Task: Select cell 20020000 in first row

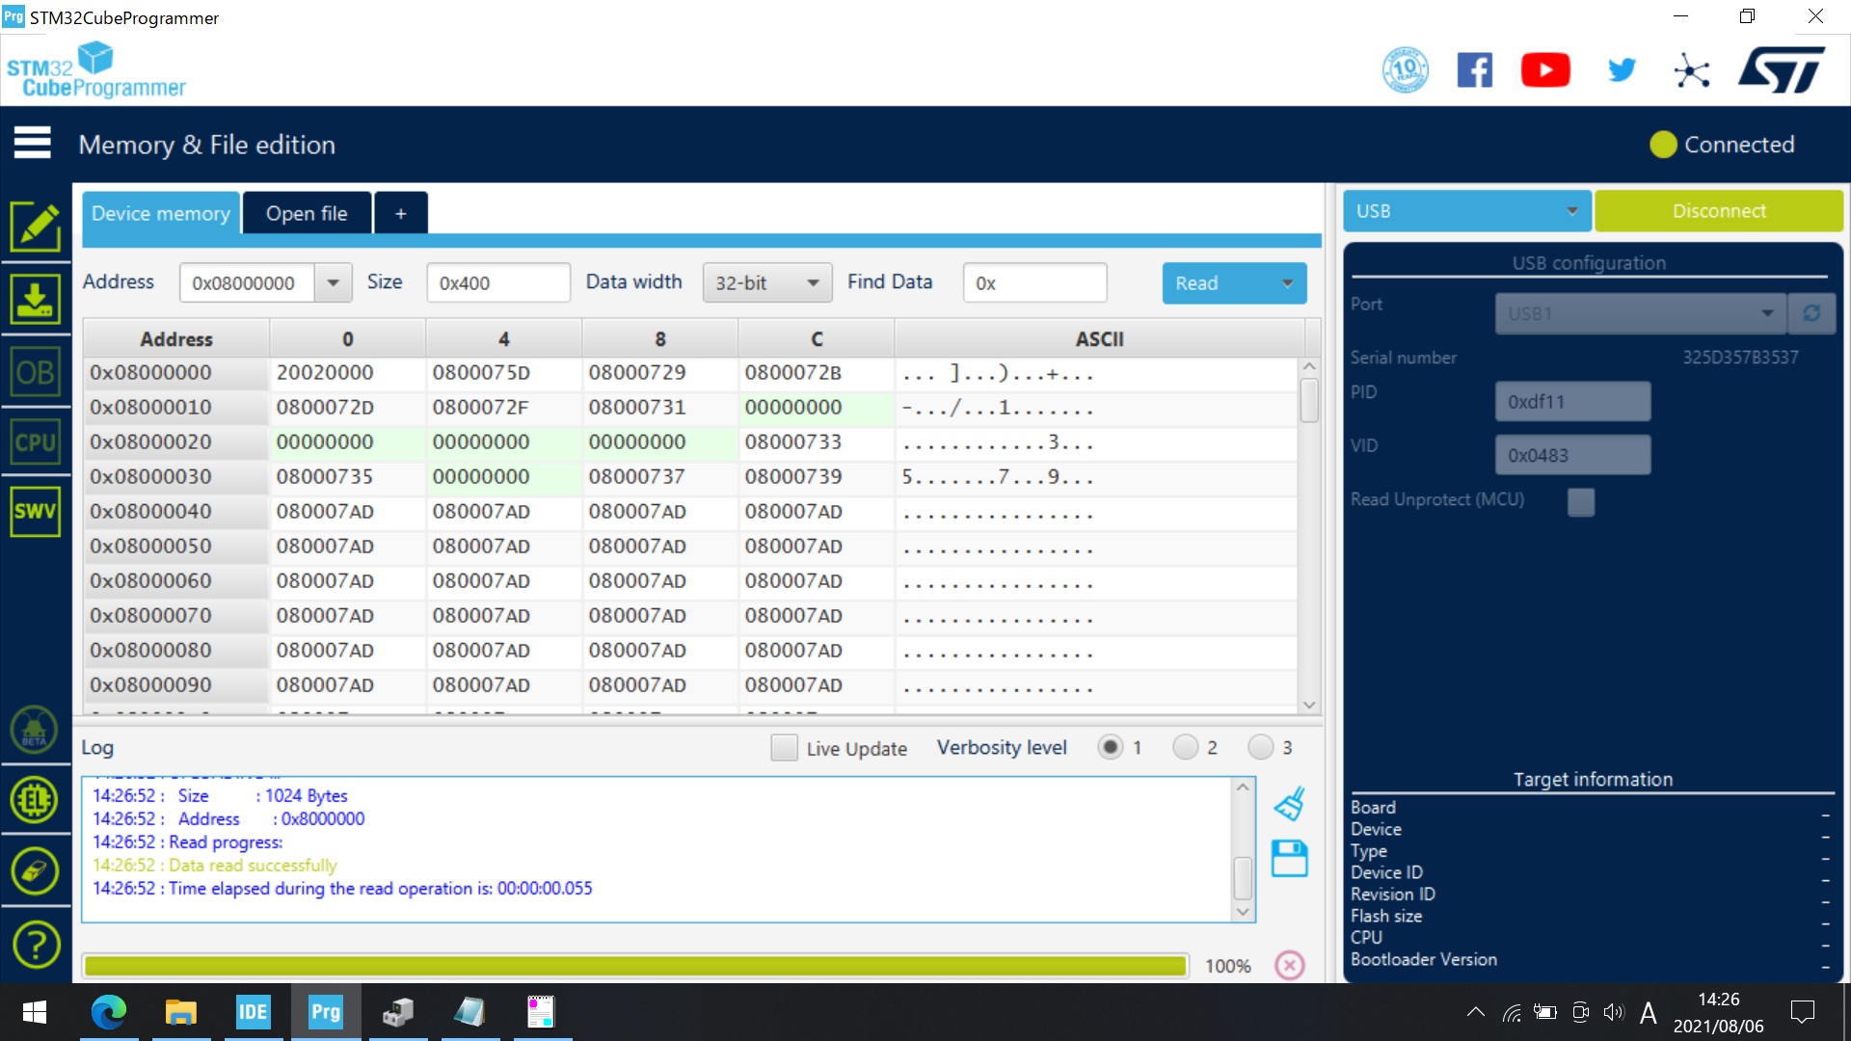Action: click(347, 373)
